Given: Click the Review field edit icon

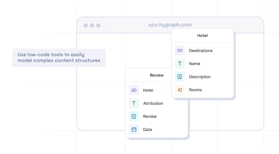Looking at the screenshot, I should pyautogui.click(x=134, y=116).
